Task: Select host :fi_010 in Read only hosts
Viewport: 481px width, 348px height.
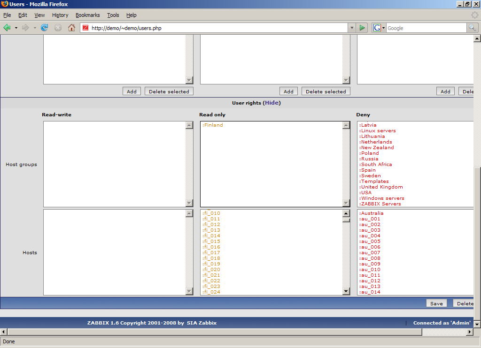Action: (211, 213)
